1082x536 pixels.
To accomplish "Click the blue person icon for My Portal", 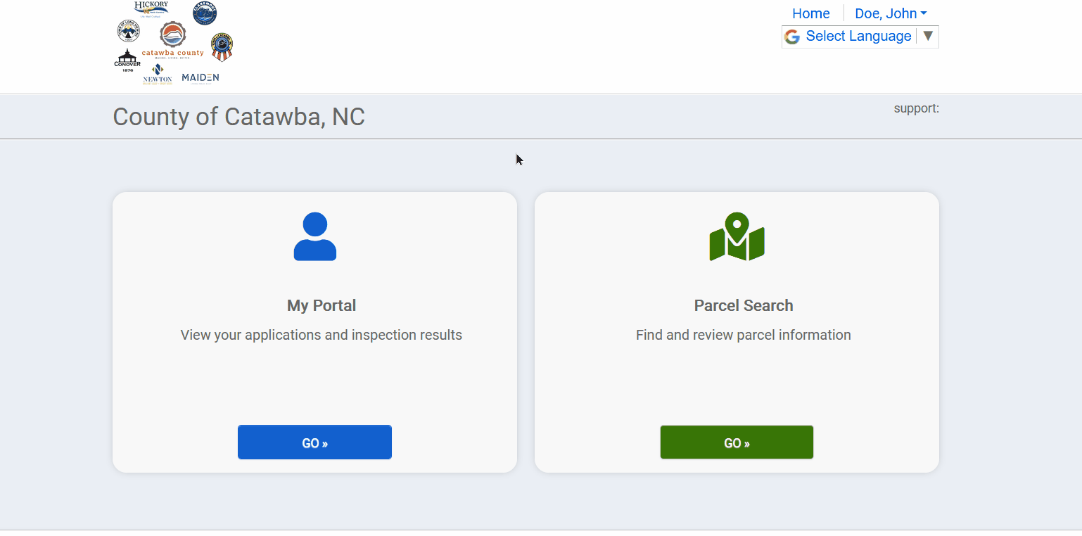I will point(314,236).
